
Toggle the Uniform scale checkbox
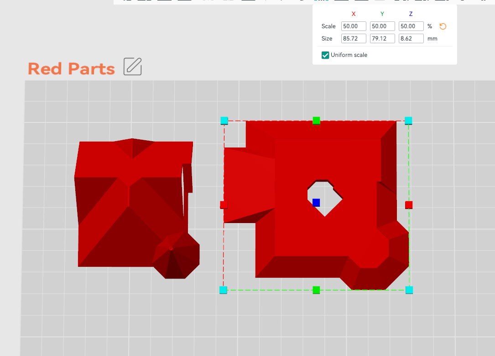coord(325,55)
